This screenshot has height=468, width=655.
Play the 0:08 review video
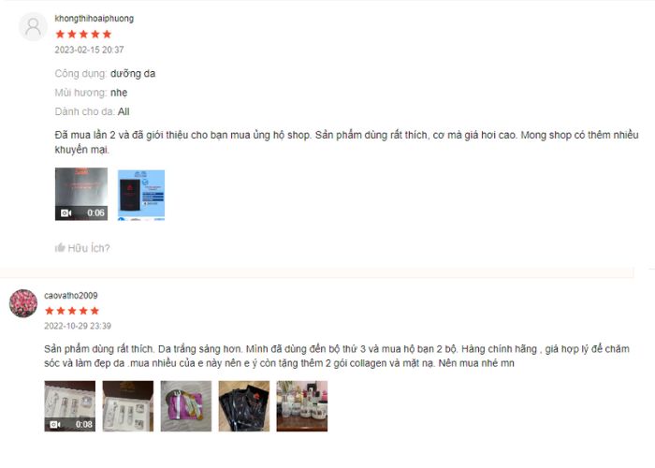[70, 405]
